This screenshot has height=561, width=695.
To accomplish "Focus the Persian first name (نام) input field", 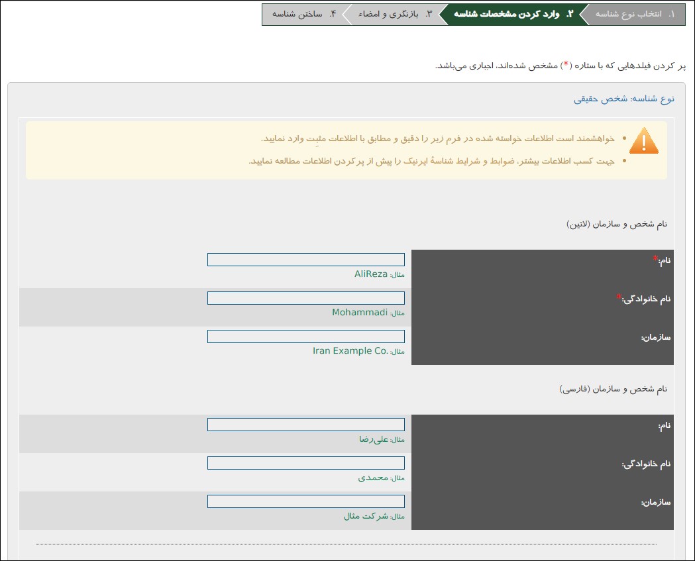I will [x=305, y=425].
